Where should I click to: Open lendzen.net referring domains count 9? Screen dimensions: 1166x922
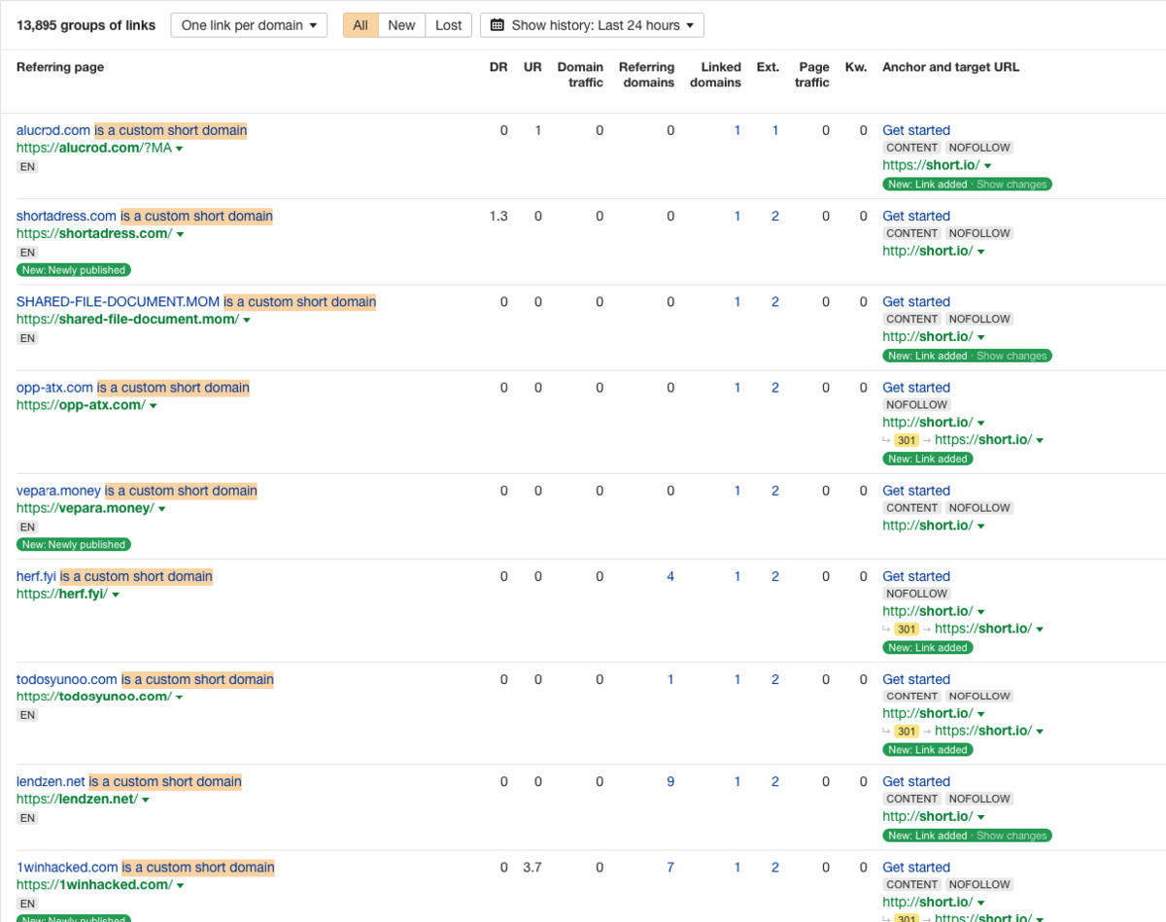pos(670,781)
